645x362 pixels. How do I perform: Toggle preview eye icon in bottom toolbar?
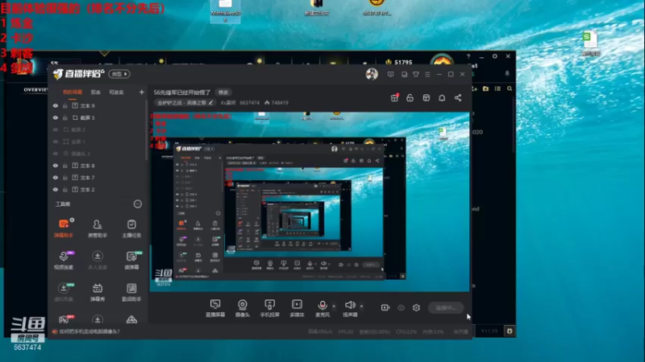point(401,307)
